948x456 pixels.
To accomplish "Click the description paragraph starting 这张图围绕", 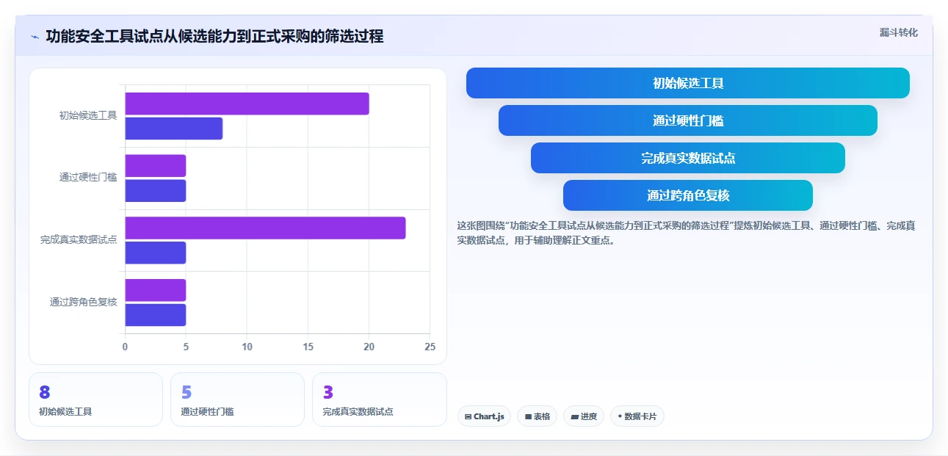I will pyautogui.click(x=686, y=233).
